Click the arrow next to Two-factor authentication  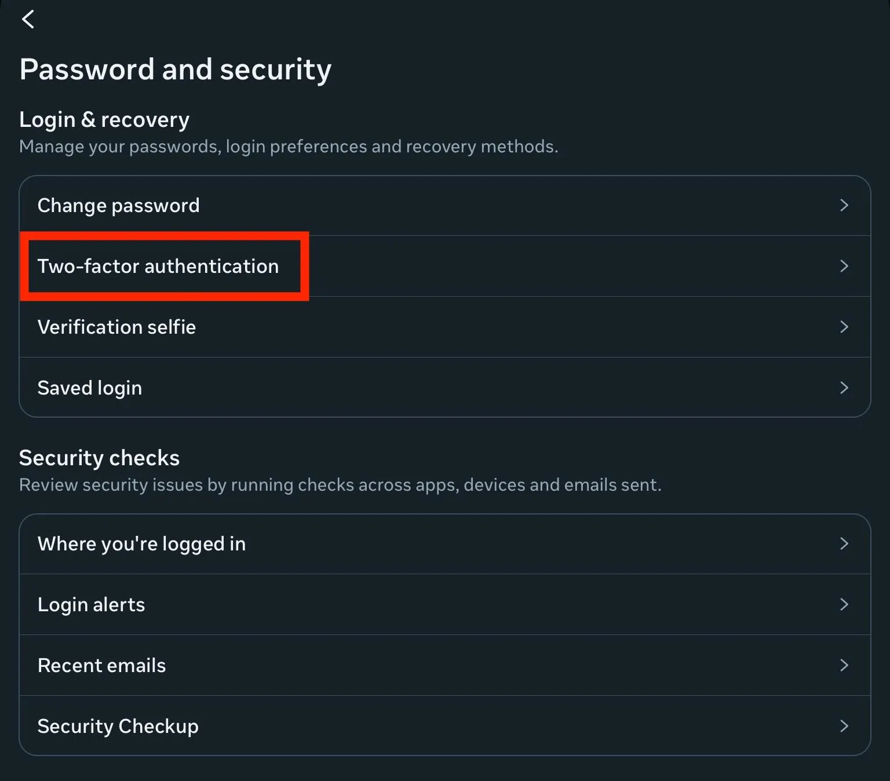coord(844,266)
